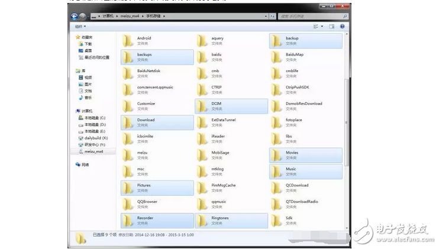Open the DCIM folder icon
The image size is (439, 249).
pyautogui.click(x=202, y=106)
